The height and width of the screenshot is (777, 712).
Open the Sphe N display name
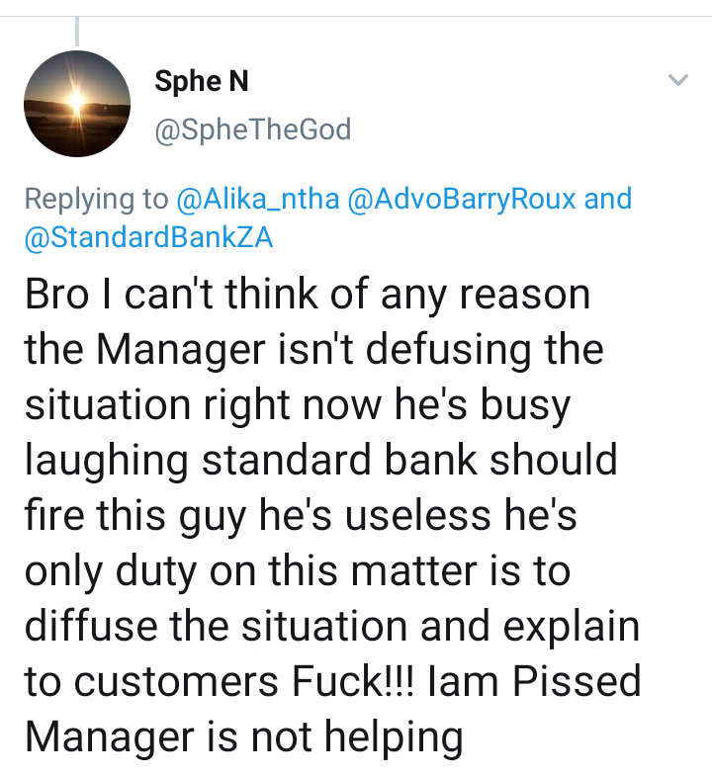[x=202, y=81]
